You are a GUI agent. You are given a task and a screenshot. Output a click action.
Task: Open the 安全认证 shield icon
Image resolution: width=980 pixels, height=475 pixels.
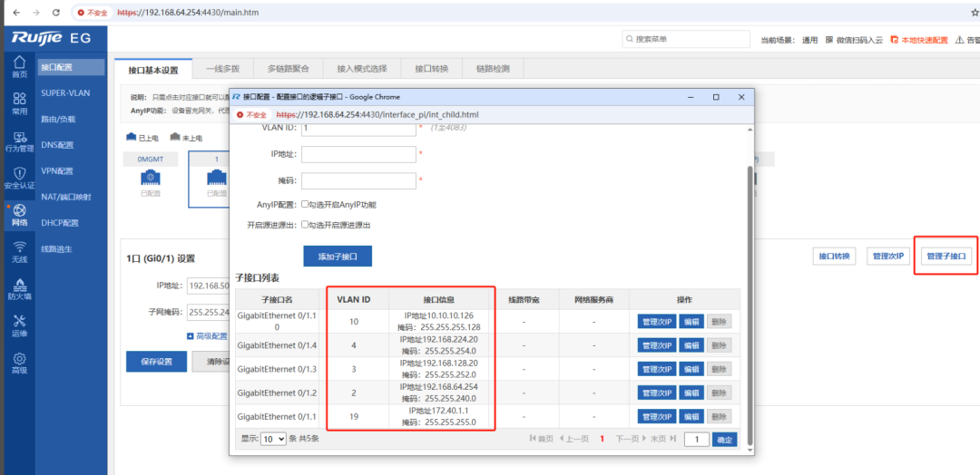tap(19, 178)
